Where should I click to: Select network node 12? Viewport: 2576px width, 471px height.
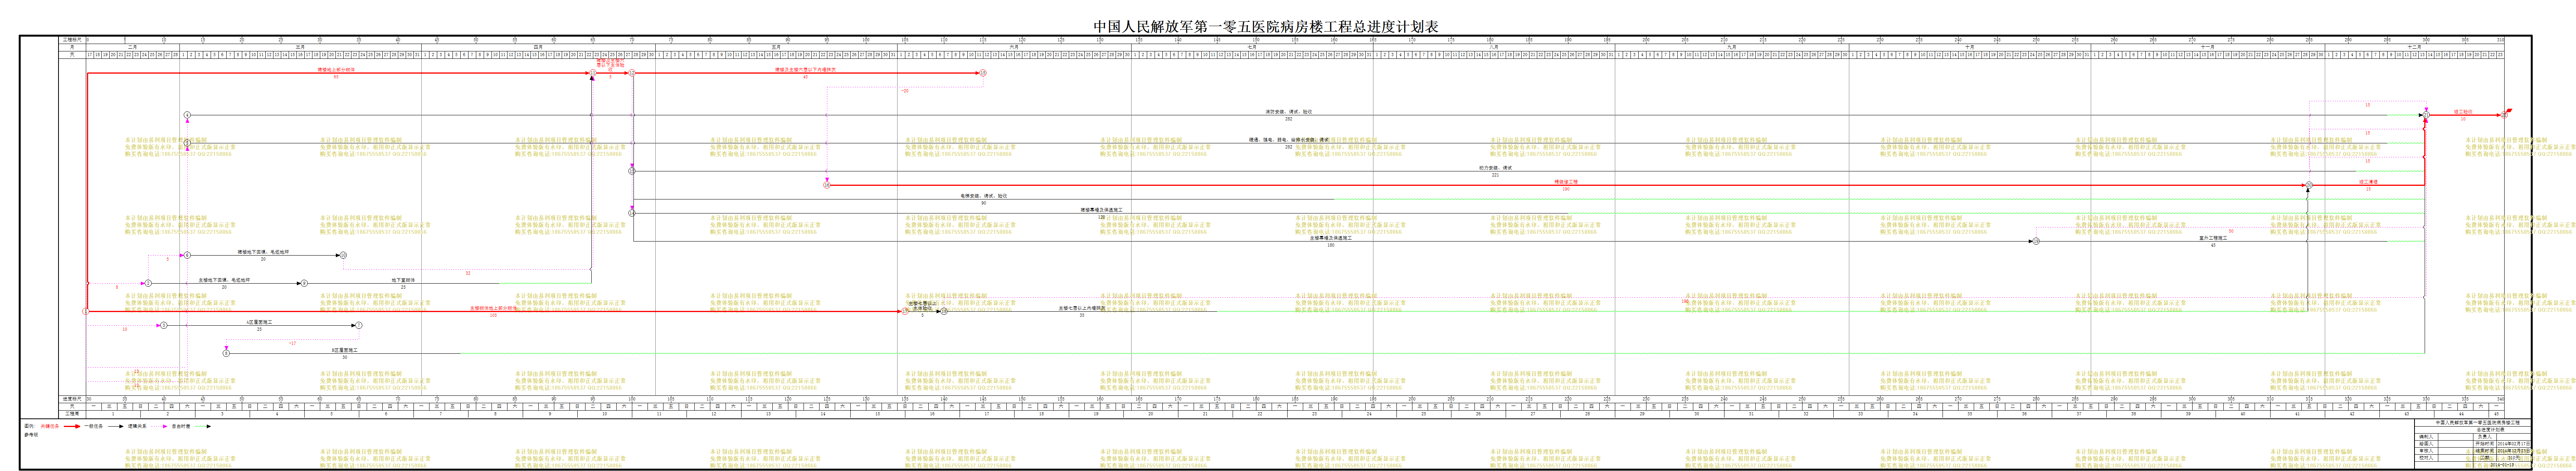pos(632,73)
